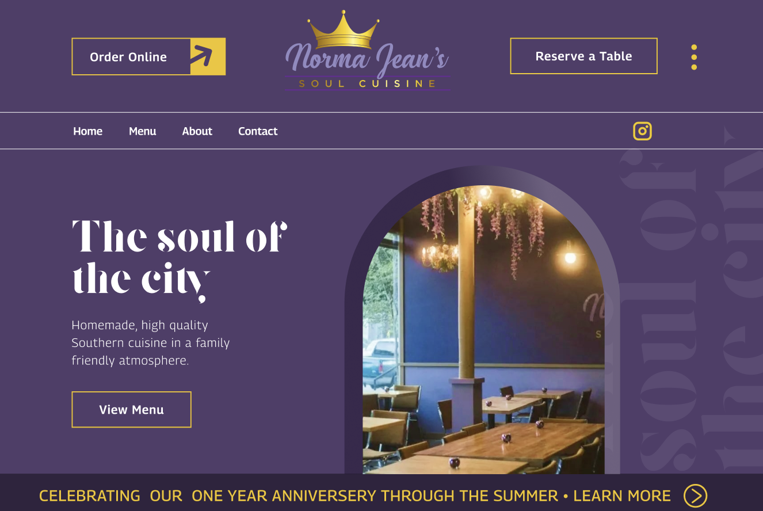This screenshot has width=763, height=511.
Task: Open the Menu navigation link
Action: point(142,131)
